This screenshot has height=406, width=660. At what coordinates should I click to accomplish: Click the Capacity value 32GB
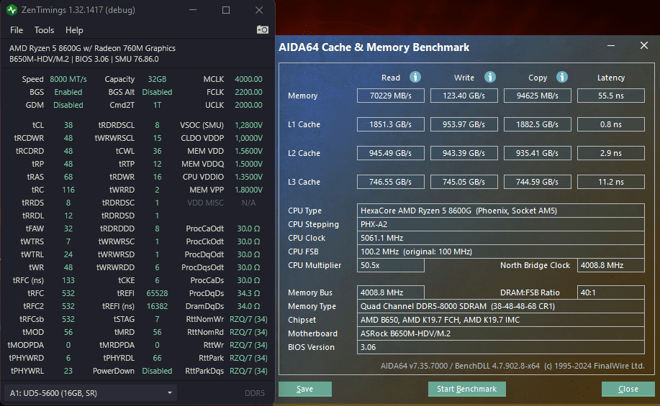pyautogui.click(x=157, y=79)
